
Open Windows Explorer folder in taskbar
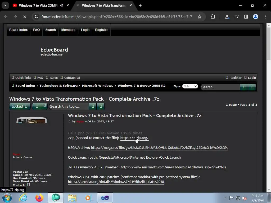(x=72, y=198)
